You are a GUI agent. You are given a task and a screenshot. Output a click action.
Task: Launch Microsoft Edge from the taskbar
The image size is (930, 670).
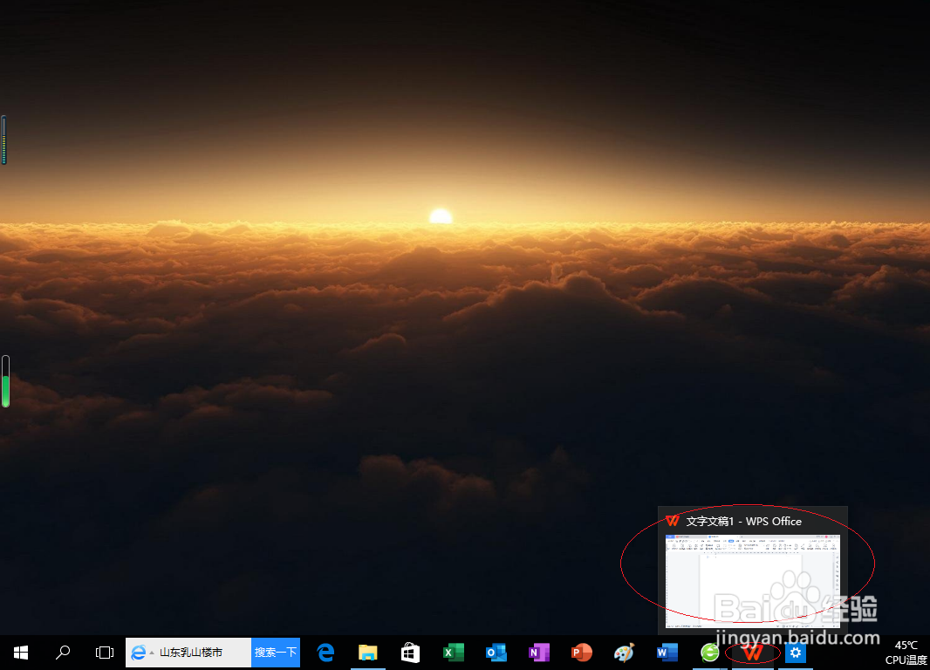325,653
